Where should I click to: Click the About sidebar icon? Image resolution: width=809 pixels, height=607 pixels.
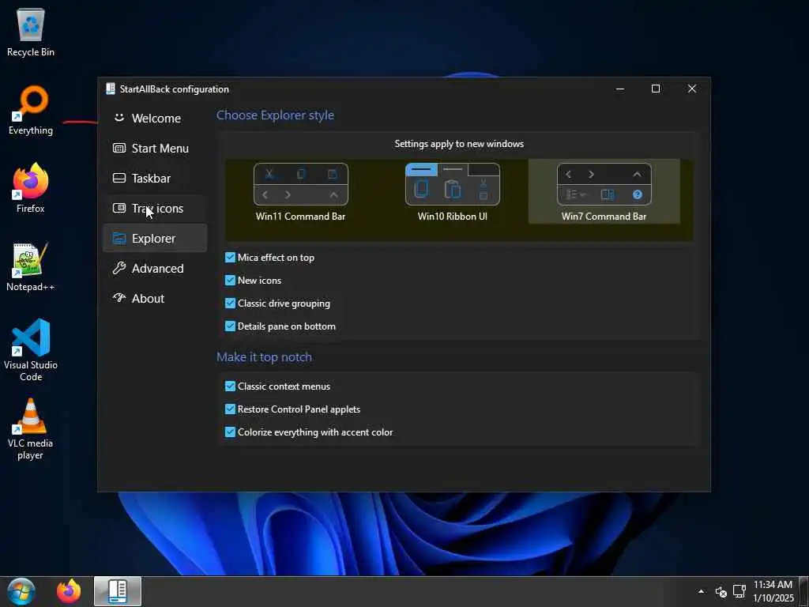(x=119, y=298)
